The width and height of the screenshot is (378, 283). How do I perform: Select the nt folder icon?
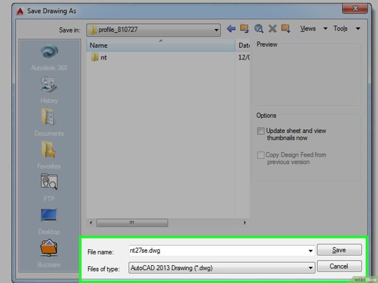[x=94, y=57]
